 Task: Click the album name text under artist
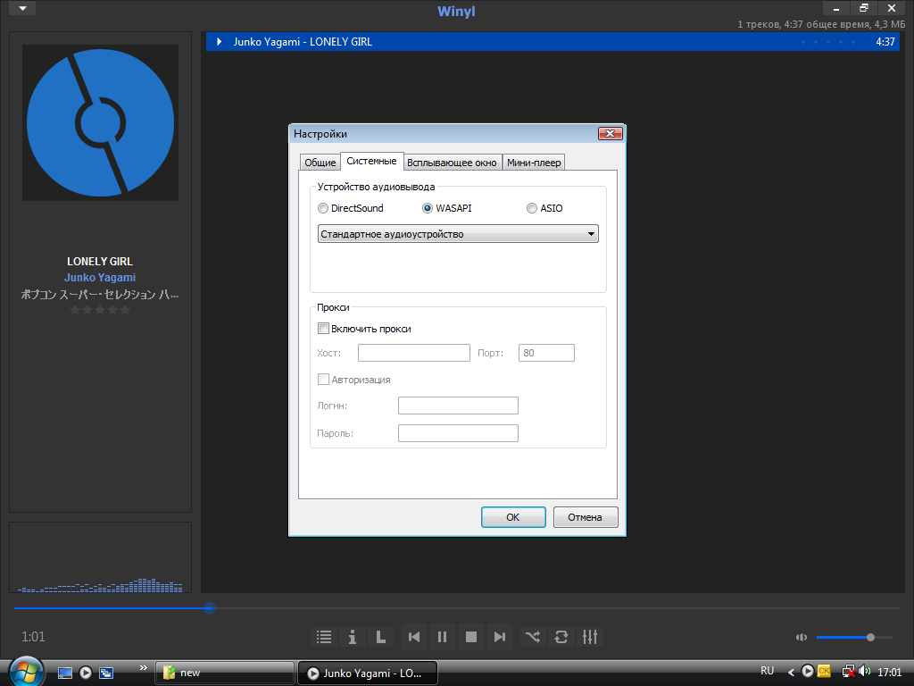point(100,294)
